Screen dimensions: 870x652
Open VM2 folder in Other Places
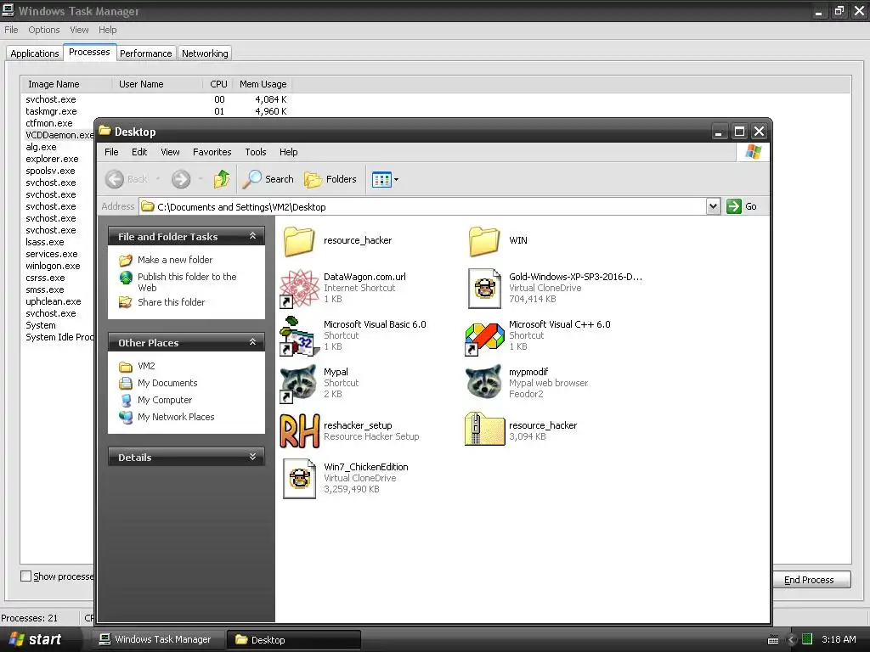(x=146, y=366)
